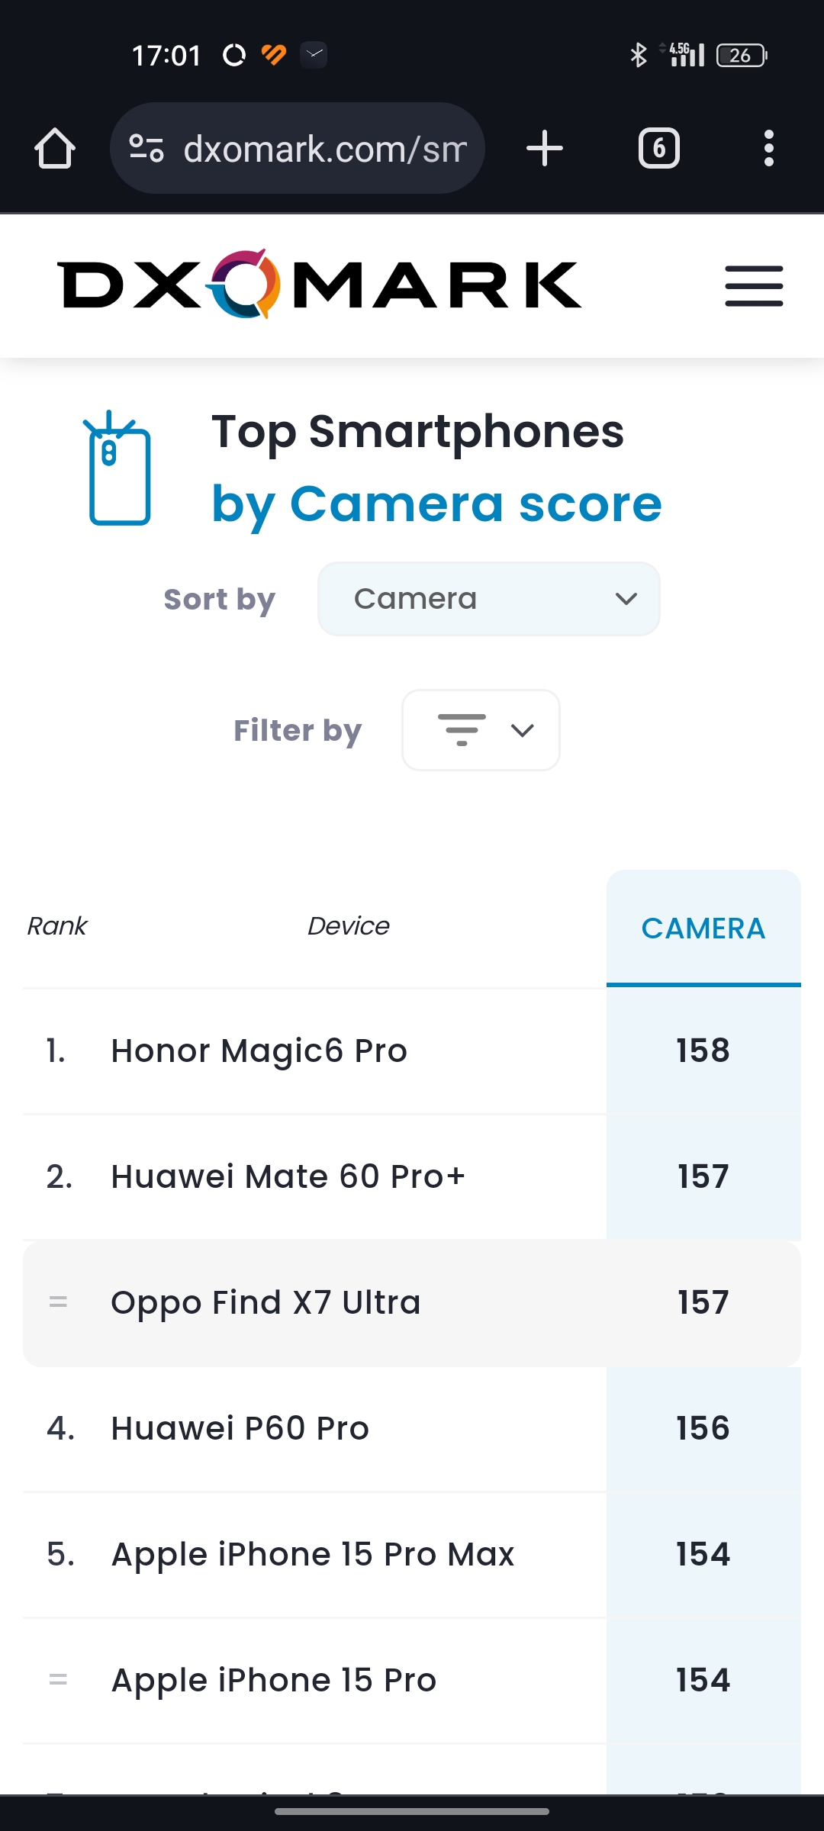Open Huawei Mate 60 Pro+ entry
This screenshot has height=1831, width=824.
[x=288, y=1176]
